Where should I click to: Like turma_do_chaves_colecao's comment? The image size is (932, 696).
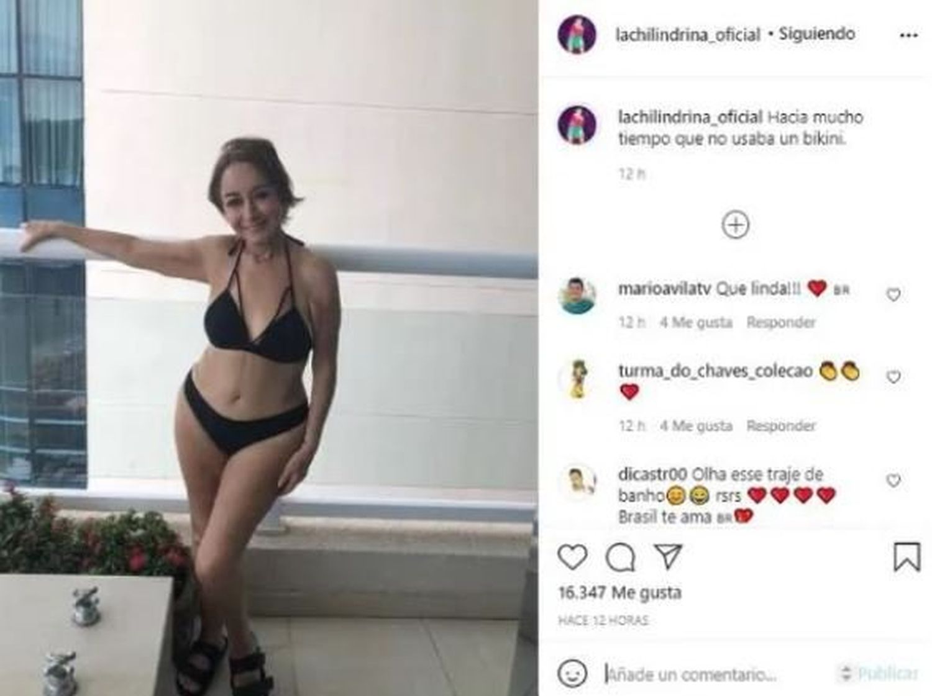pos(893,377)
